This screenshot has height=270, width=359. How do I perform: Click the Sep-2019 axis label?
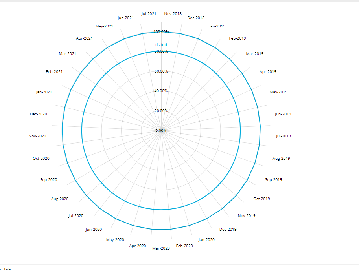coord(273,180)
